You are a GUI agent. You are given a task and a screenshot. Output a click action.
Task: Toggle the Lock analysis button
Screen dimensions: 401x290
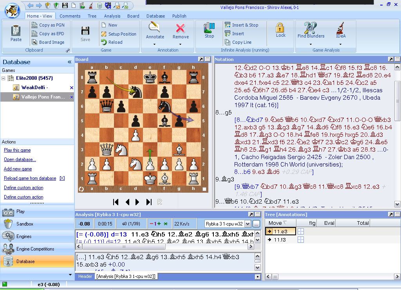tap(280, 30)
